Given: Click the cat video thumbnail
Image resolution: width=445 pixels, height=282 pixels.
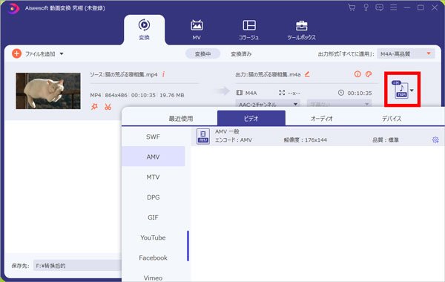Looking at the screenshot, I should point(48,91).
